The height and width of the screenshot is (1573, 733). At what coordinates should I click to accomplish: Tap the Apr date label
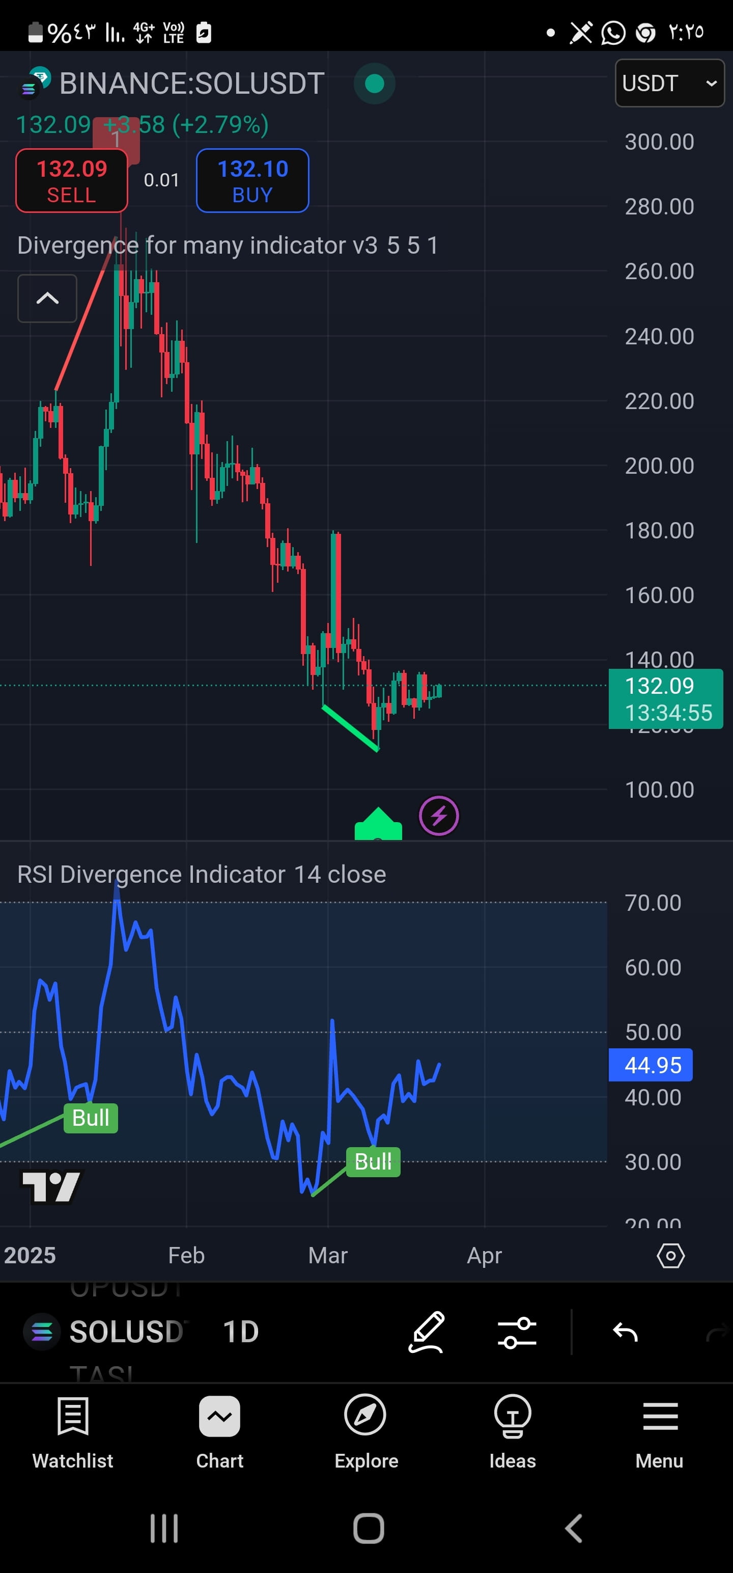(x=485, y=1256)
